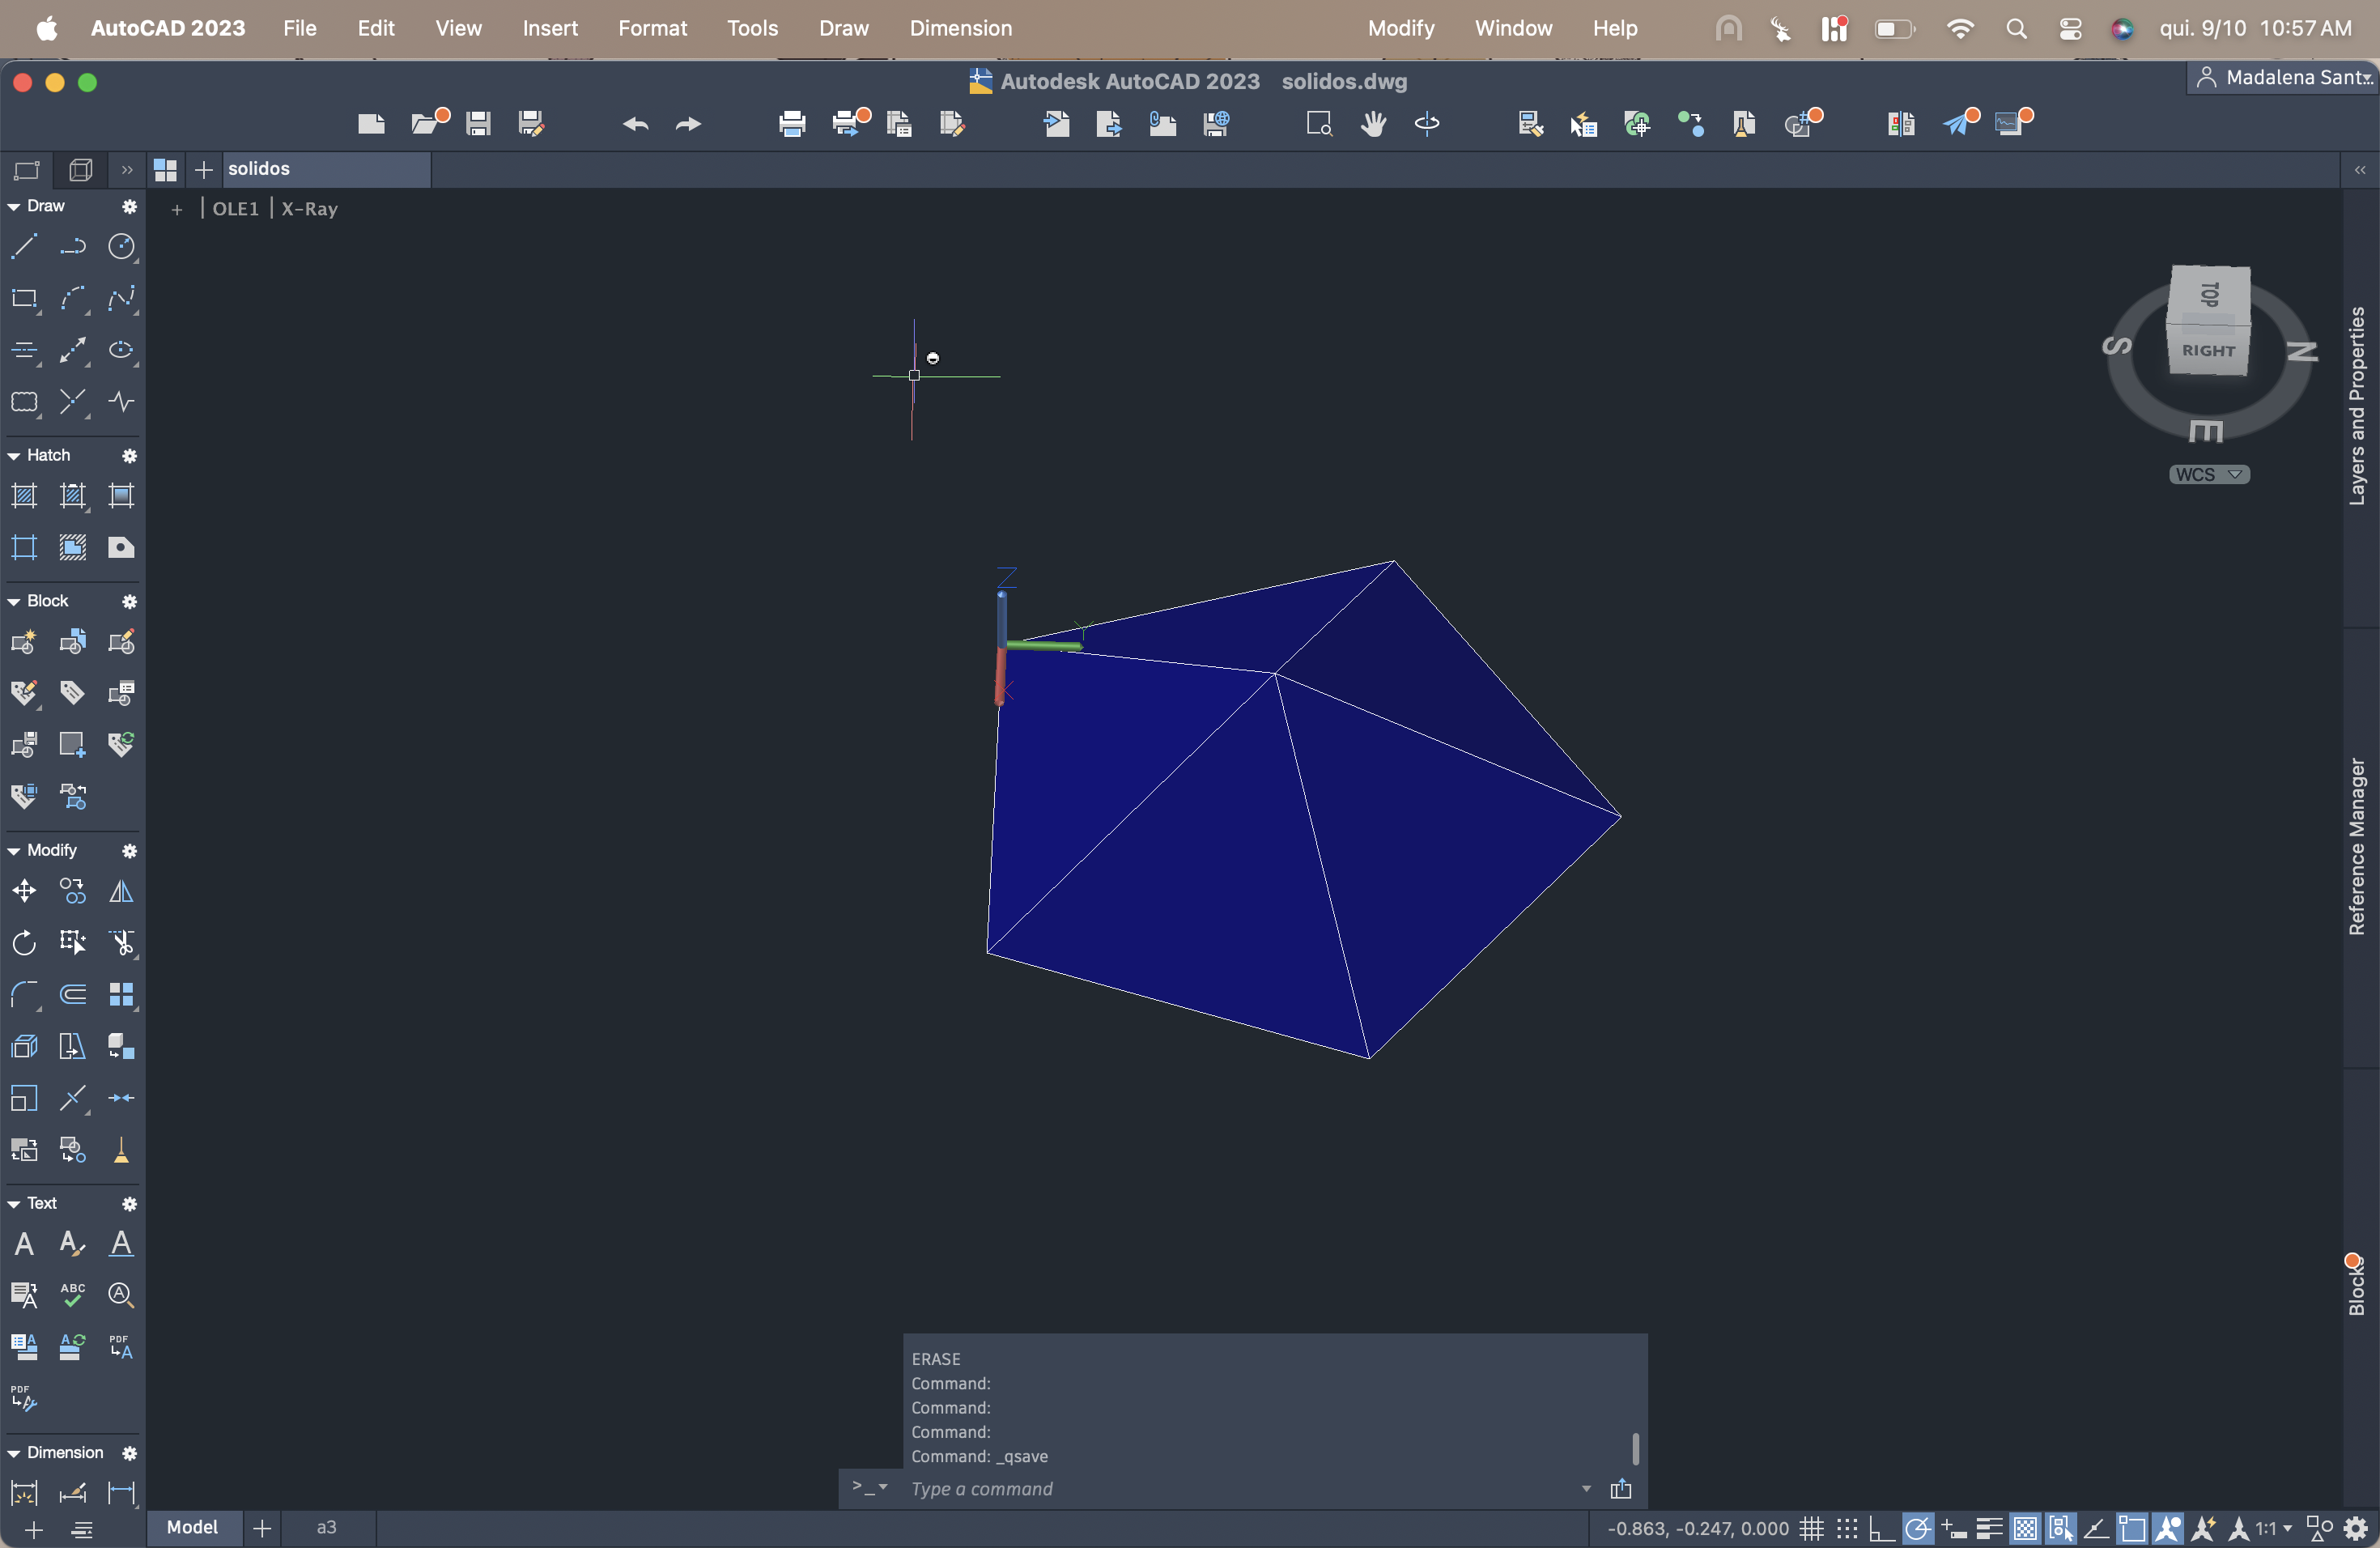This screenshot has height=1548, width=2380.
Task: Open the WCS coordinate system dropdown
Action: click(x=2209, y=474)
